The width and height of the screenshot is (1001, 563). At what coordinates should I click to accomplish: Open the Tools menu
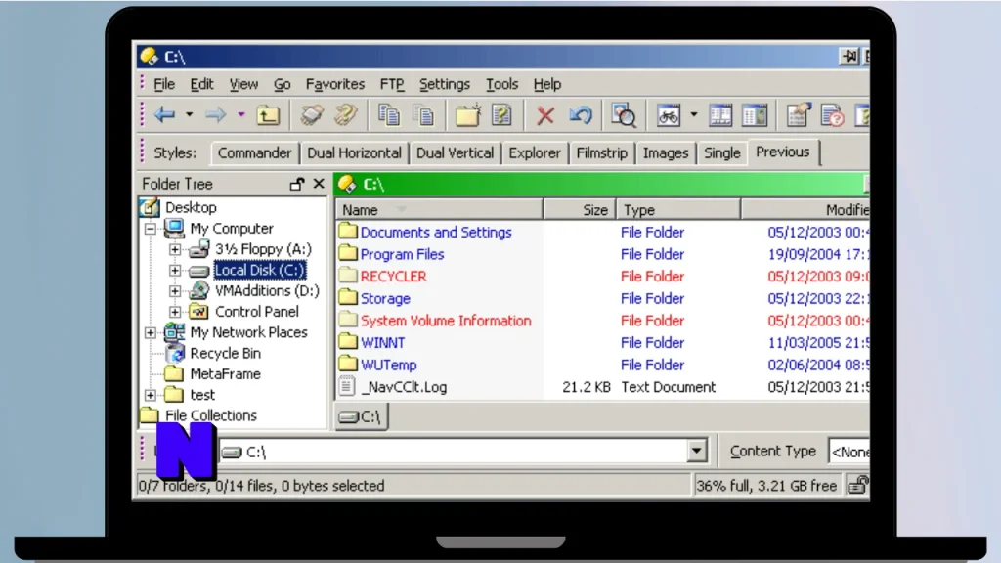click(501, 84)
